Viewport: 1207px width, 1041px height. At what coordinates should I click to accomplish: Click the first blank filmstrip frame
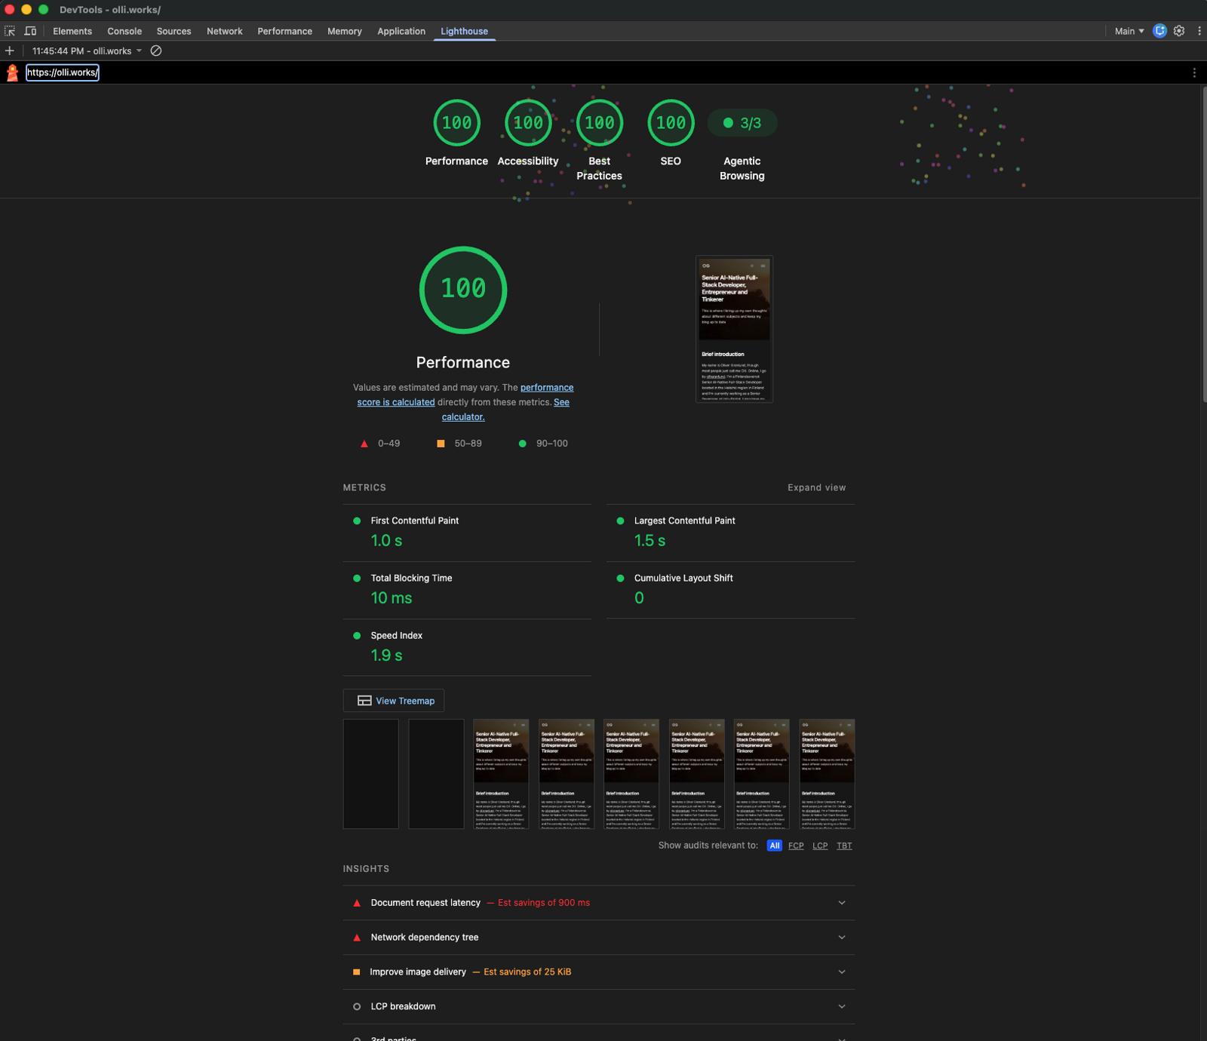coord(370,774)
